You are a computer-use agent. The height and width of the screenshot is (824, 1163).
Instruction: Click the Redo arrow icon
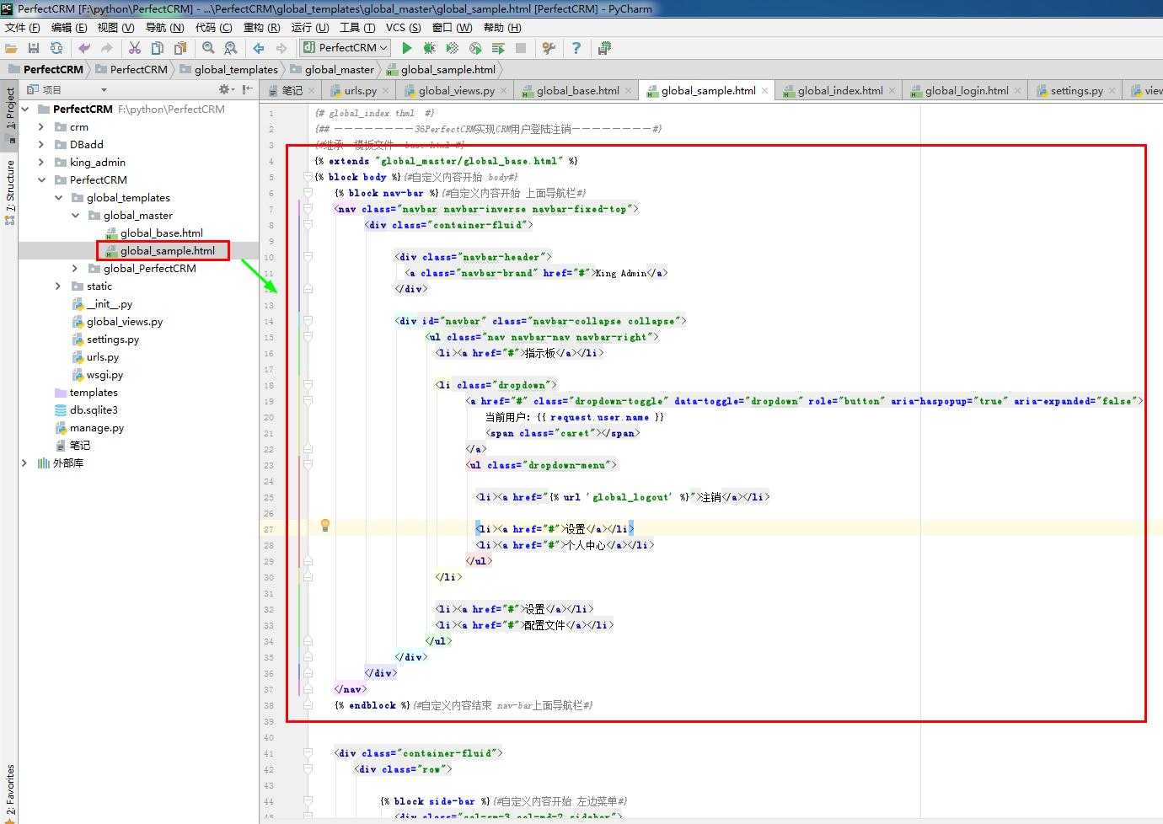(x=107, y=48)
